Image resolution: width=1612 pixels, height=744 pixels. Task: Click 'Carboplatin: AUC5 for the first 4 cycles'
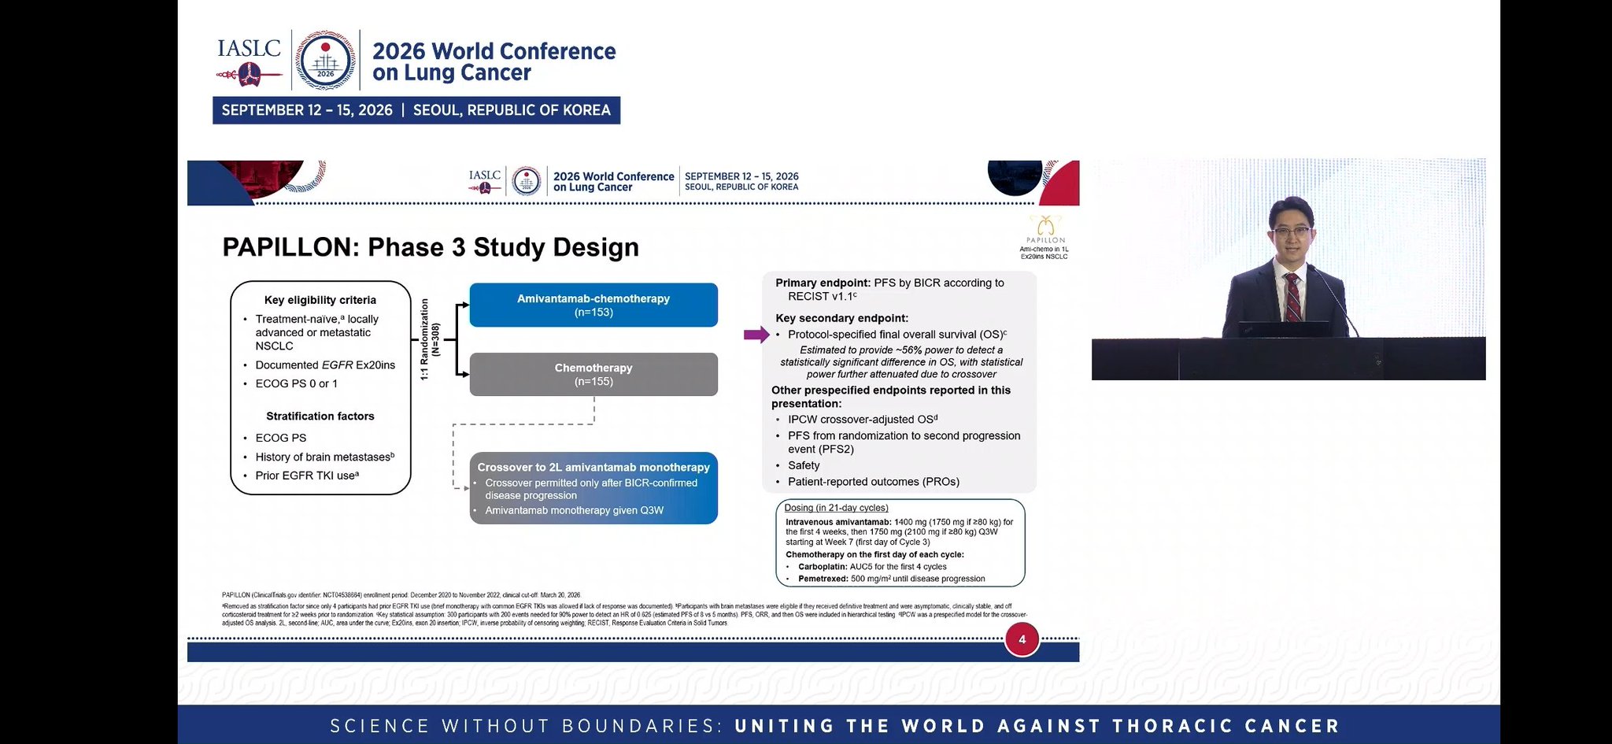click(x=872, y=567)
